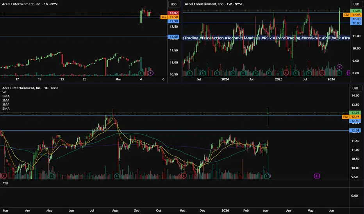This screenshot has width=364, height=214.
Task: Click the '8.00' price scale value on the weekly chart
Action: tap(356, 73)
